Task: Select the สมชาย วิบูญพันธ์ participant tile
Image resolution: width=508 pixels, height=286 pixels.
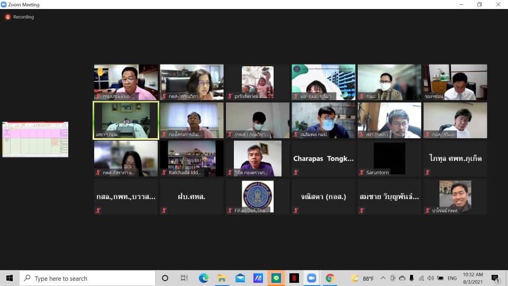Action: point(389,197)
